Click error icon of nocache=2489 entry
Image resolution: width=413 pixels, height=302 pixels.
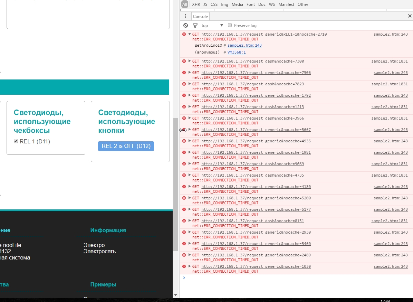[184, 255]
